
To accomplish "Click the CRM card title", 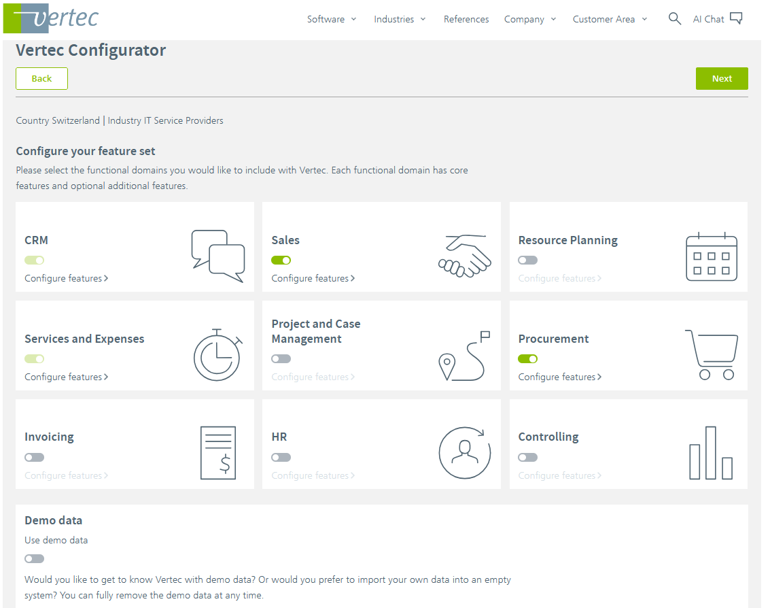I will coord(36,240).
